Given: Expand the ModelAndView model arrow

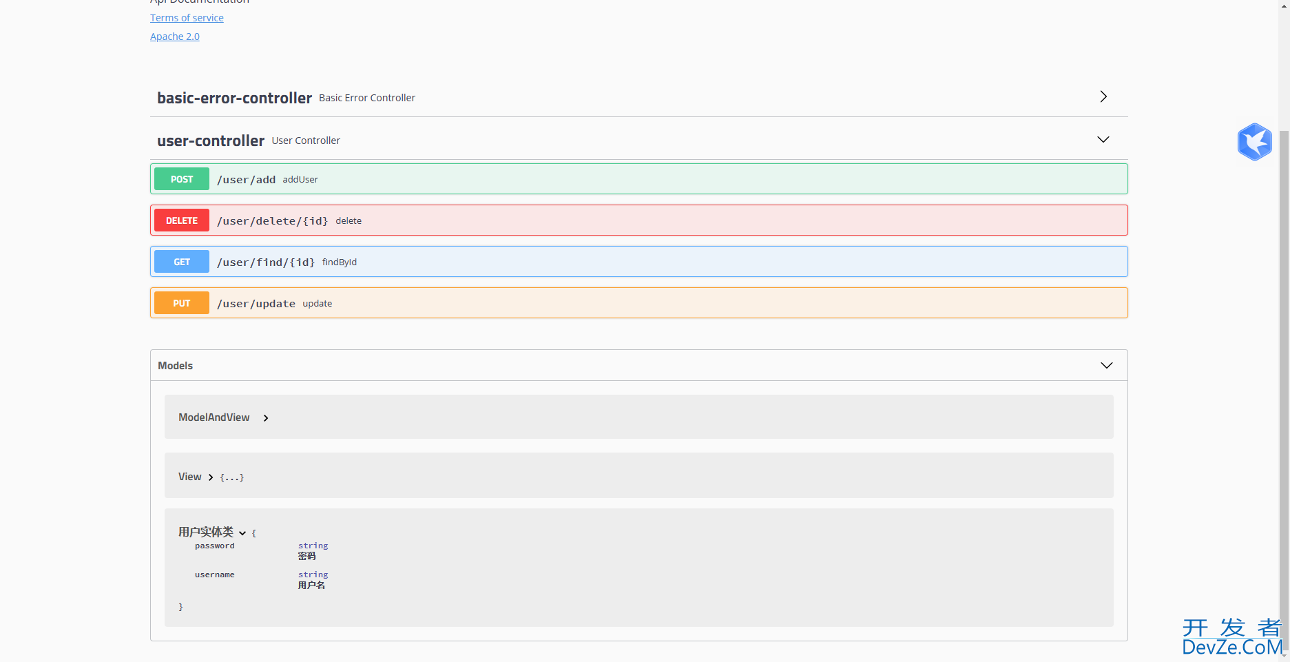Looking at the screenshot, I should 266,418.
